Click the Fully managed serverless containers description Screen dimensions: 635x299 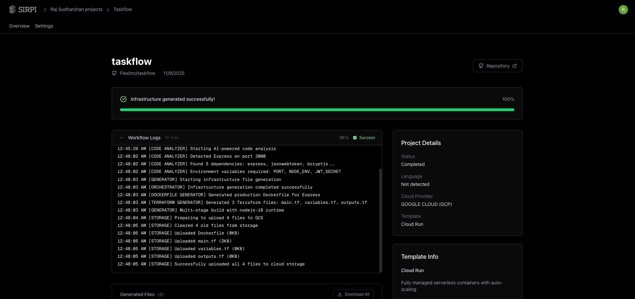(x=452, y=286)
